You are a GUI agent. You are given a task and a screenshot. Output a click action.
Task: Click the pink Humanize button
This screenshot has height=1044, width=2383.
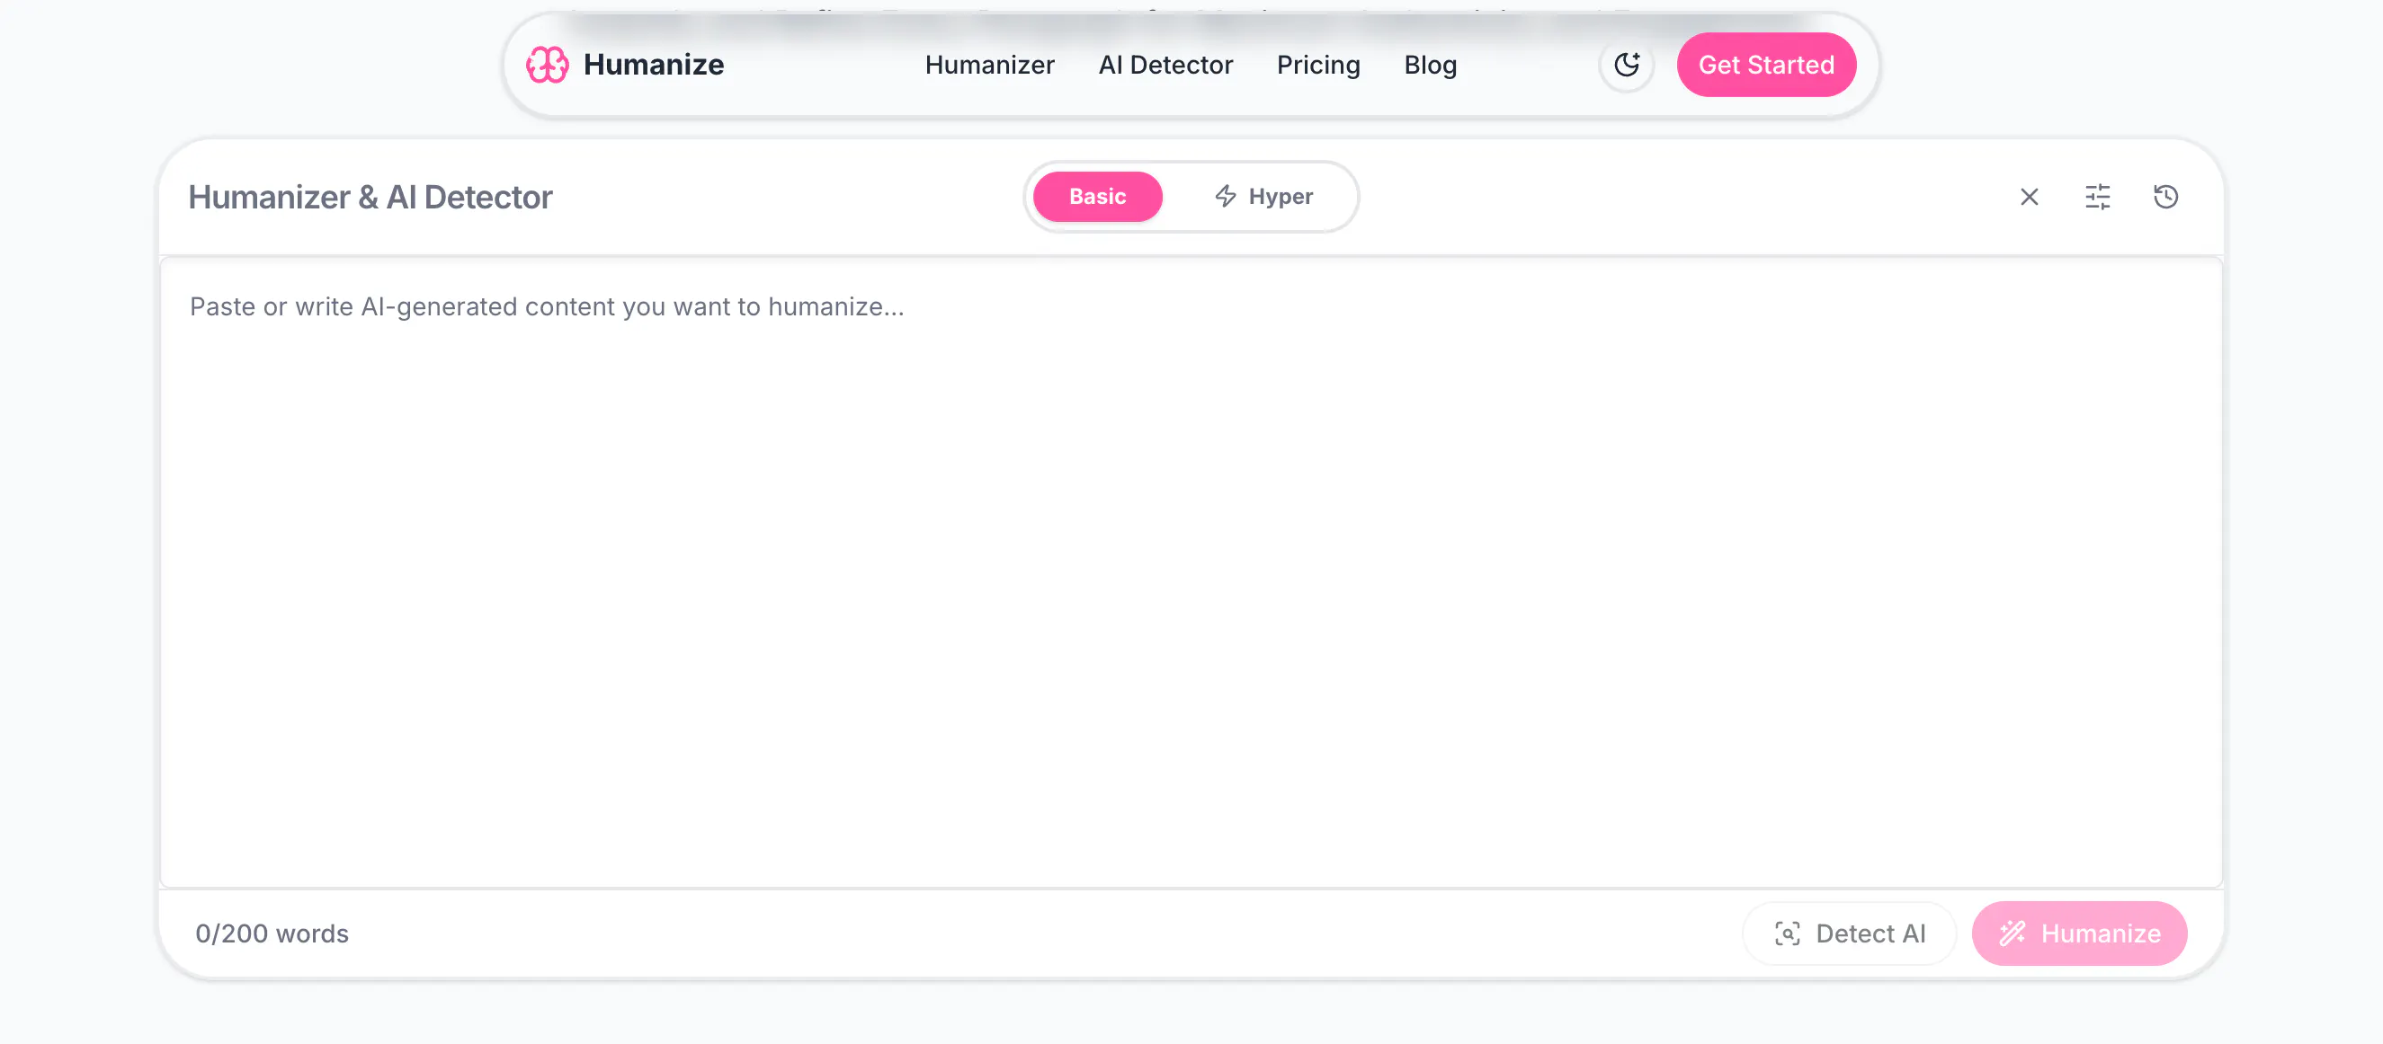pyautogui.click(x=2079, y=933)
